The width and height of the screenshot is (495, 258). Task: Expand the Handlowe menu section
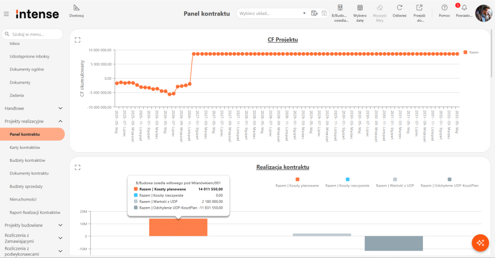(x=33, y=109)
